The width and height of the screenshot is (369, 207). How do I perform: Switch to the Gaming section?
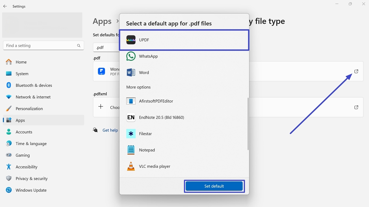coord(23,155)
